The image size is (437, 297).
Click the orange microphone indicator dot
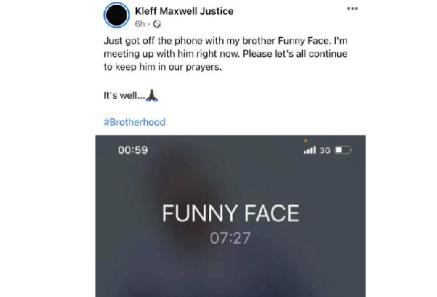(306, 141)
